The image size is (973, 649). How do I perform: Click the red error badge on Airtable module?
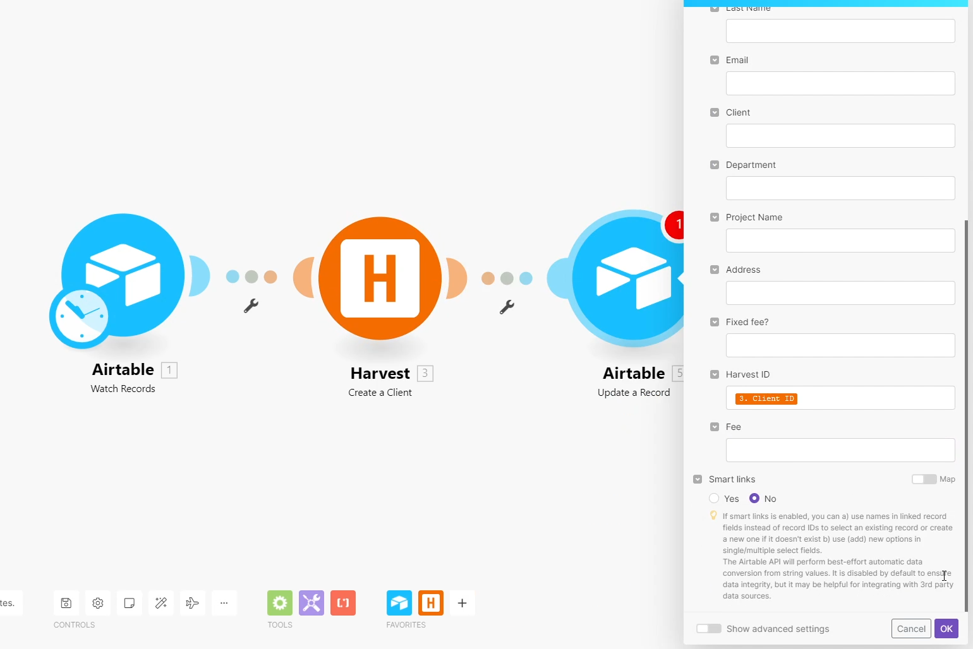pos(675,225)
